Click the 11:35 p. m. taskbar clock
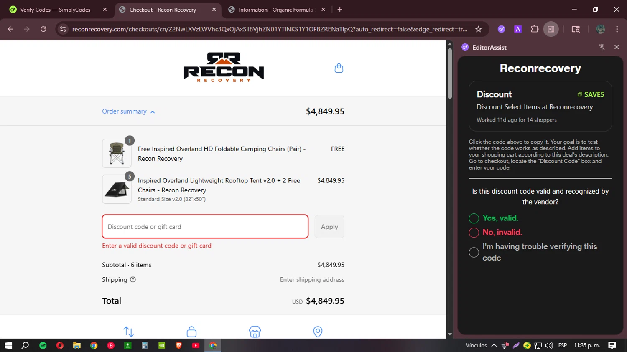627x352 pixels. (x=587, y=345)
